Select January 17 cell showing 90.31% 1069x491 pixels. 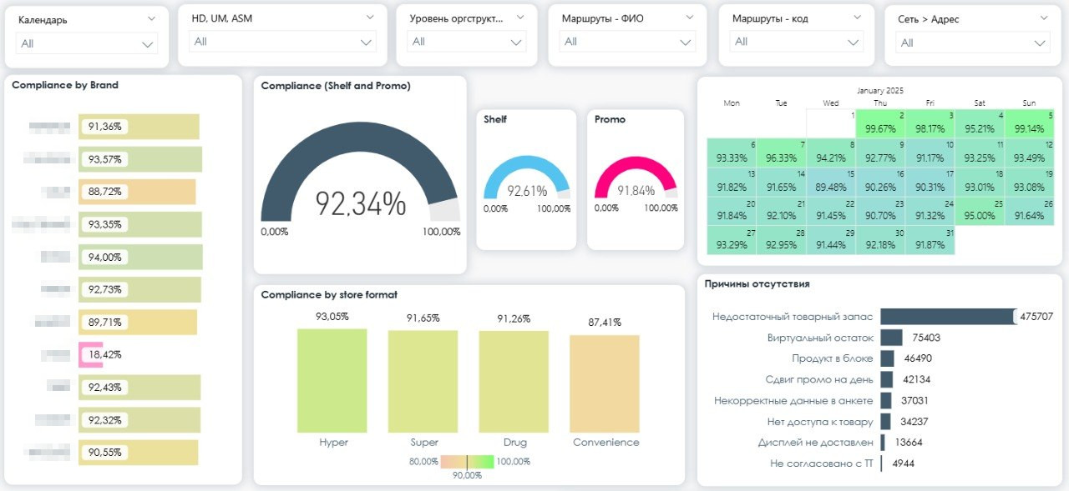(930, 181)
